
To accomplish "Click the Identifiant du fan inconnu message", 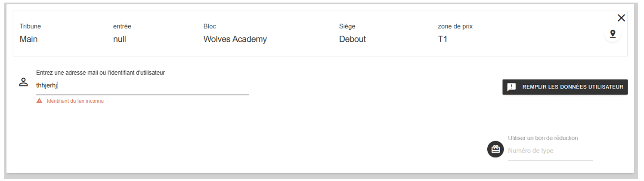I will coord(75,101).
